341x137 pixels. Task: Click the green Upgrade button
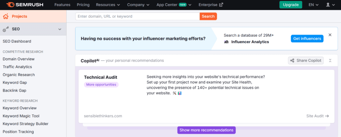(291, 5)
